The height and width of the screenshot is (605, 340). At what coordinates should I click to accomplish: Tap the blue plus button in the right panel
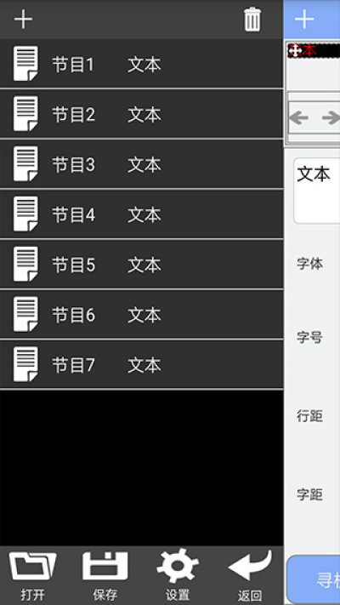[x=304, y=20]
